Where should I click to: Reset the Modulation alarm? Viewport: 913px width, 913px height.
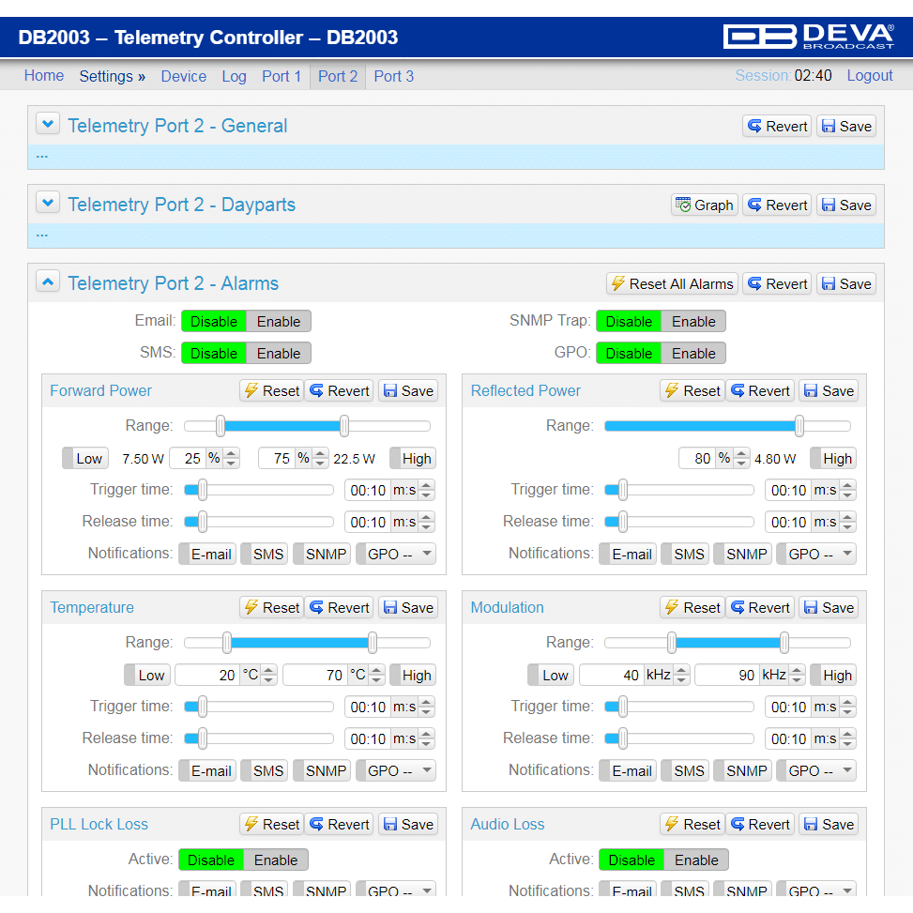(692, 608)
